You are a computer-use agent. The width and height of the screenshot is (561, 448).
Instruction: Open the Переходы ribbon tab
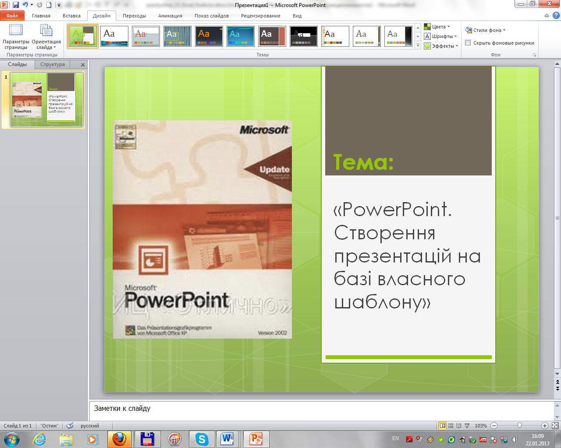[134, 16]
